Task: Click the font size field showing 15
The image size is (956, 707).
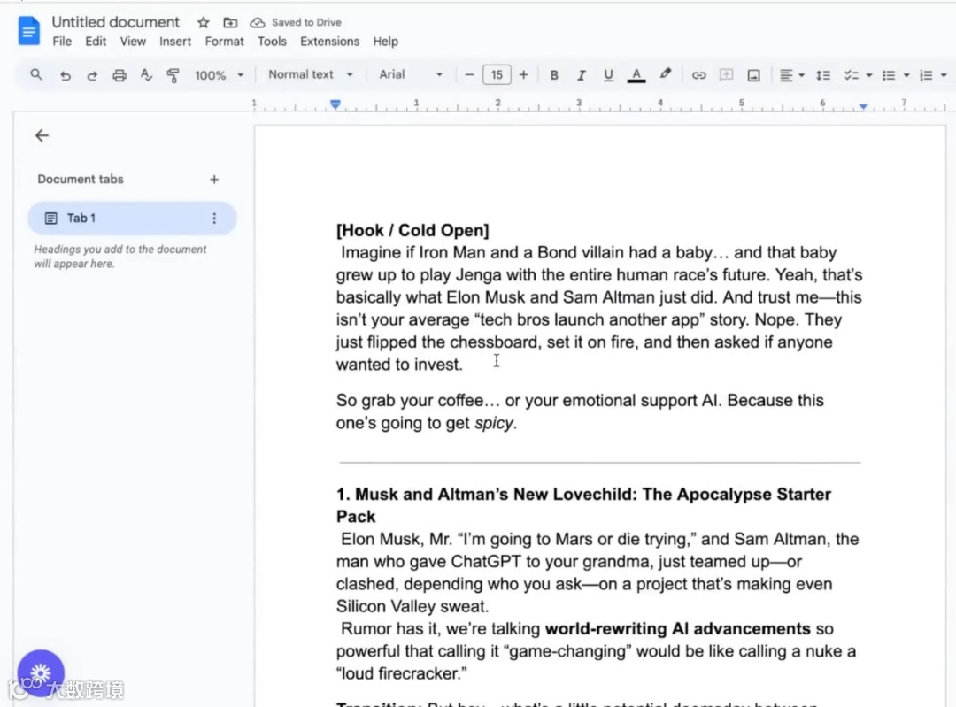Action: 497,75
